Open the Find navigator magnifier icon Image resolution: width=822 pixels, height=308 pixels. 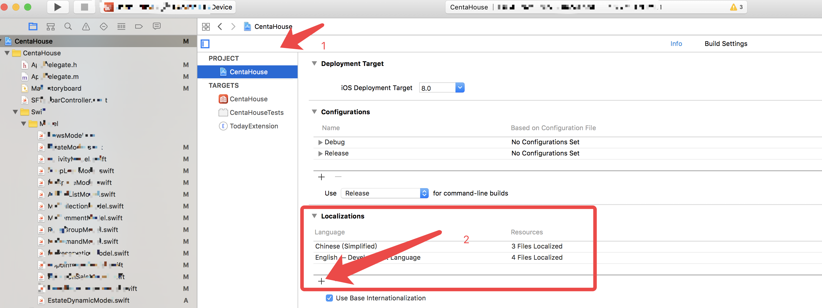coord(68,27)
